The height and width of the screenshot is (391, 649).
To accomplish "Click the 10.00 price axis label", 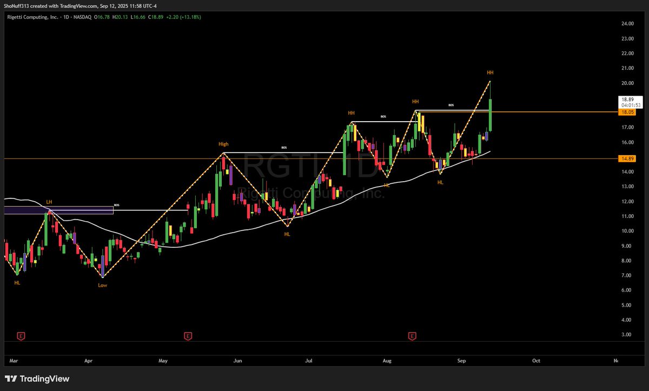I will [x=627, y=231].
